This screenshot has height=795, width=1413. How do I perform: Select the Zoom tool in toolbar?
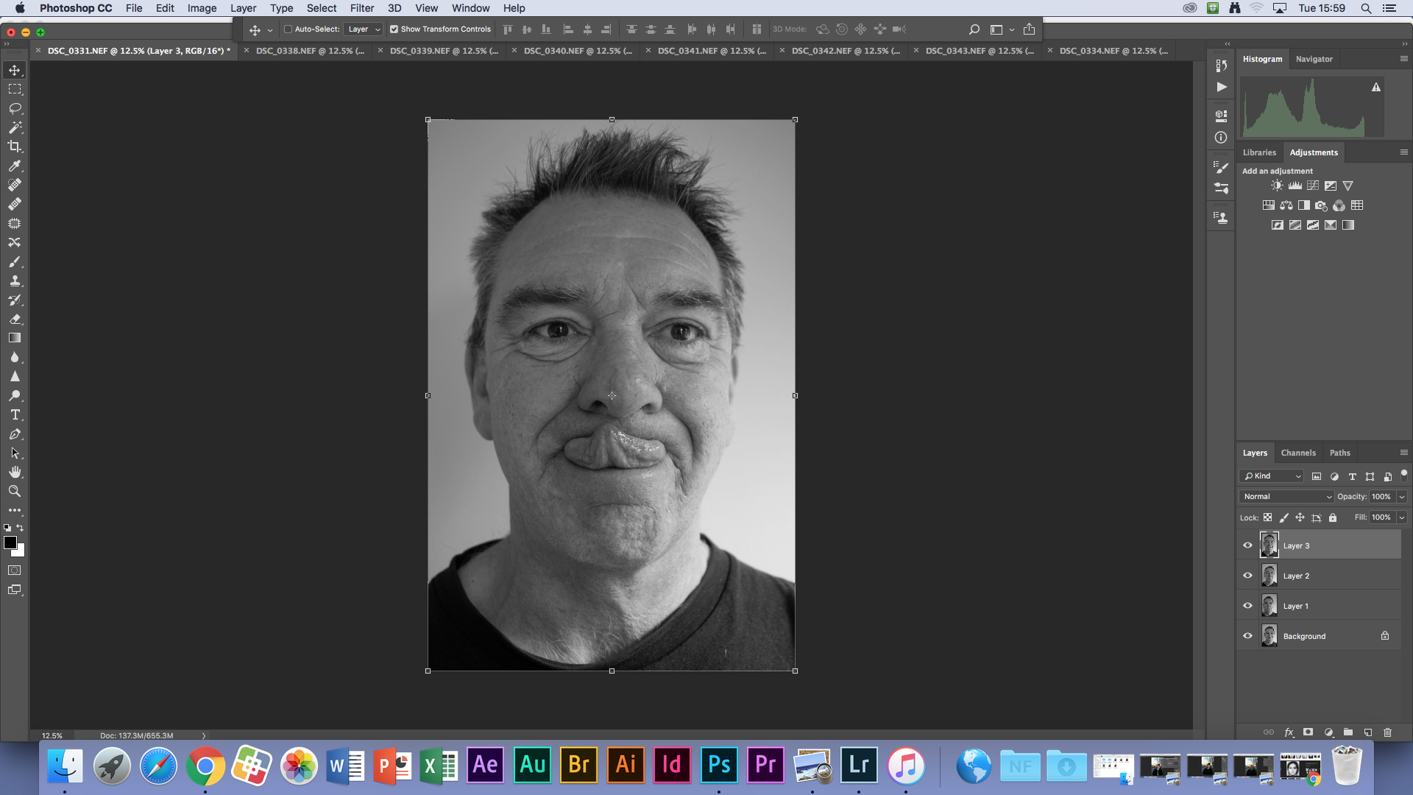coord(14,491)
